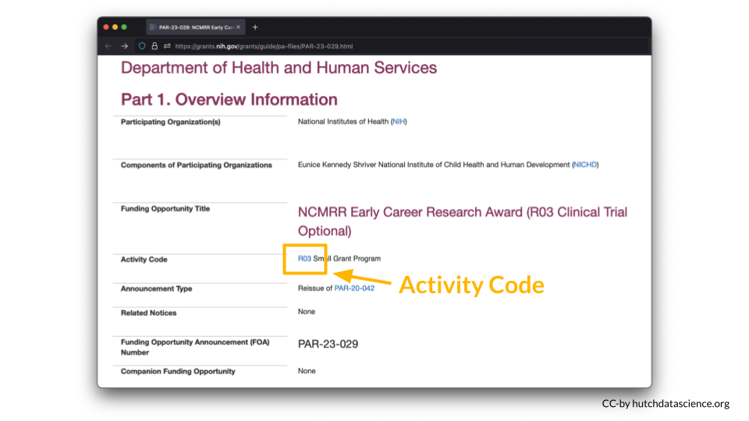Click the Part 1. Overview Information heading
Image resolution: width=749 pixels, height=421 pixels.
click(x=229, y=100)
